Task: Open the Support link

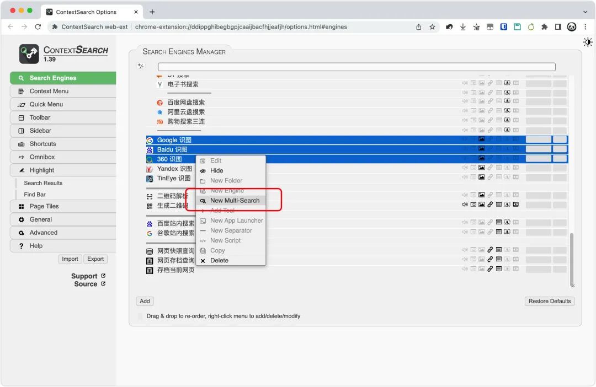Action: tap(88, 276)
